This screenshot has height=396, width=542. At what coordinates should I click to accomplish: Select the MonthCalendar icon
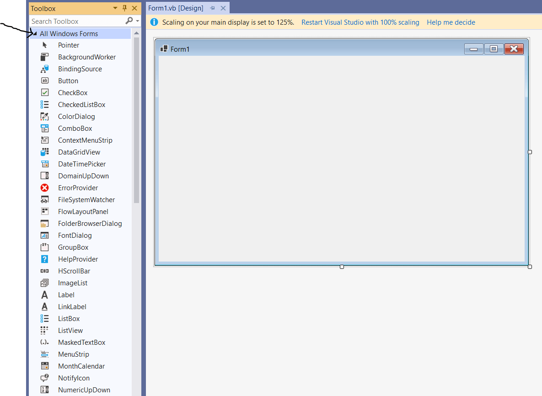[x=44, y=366]
